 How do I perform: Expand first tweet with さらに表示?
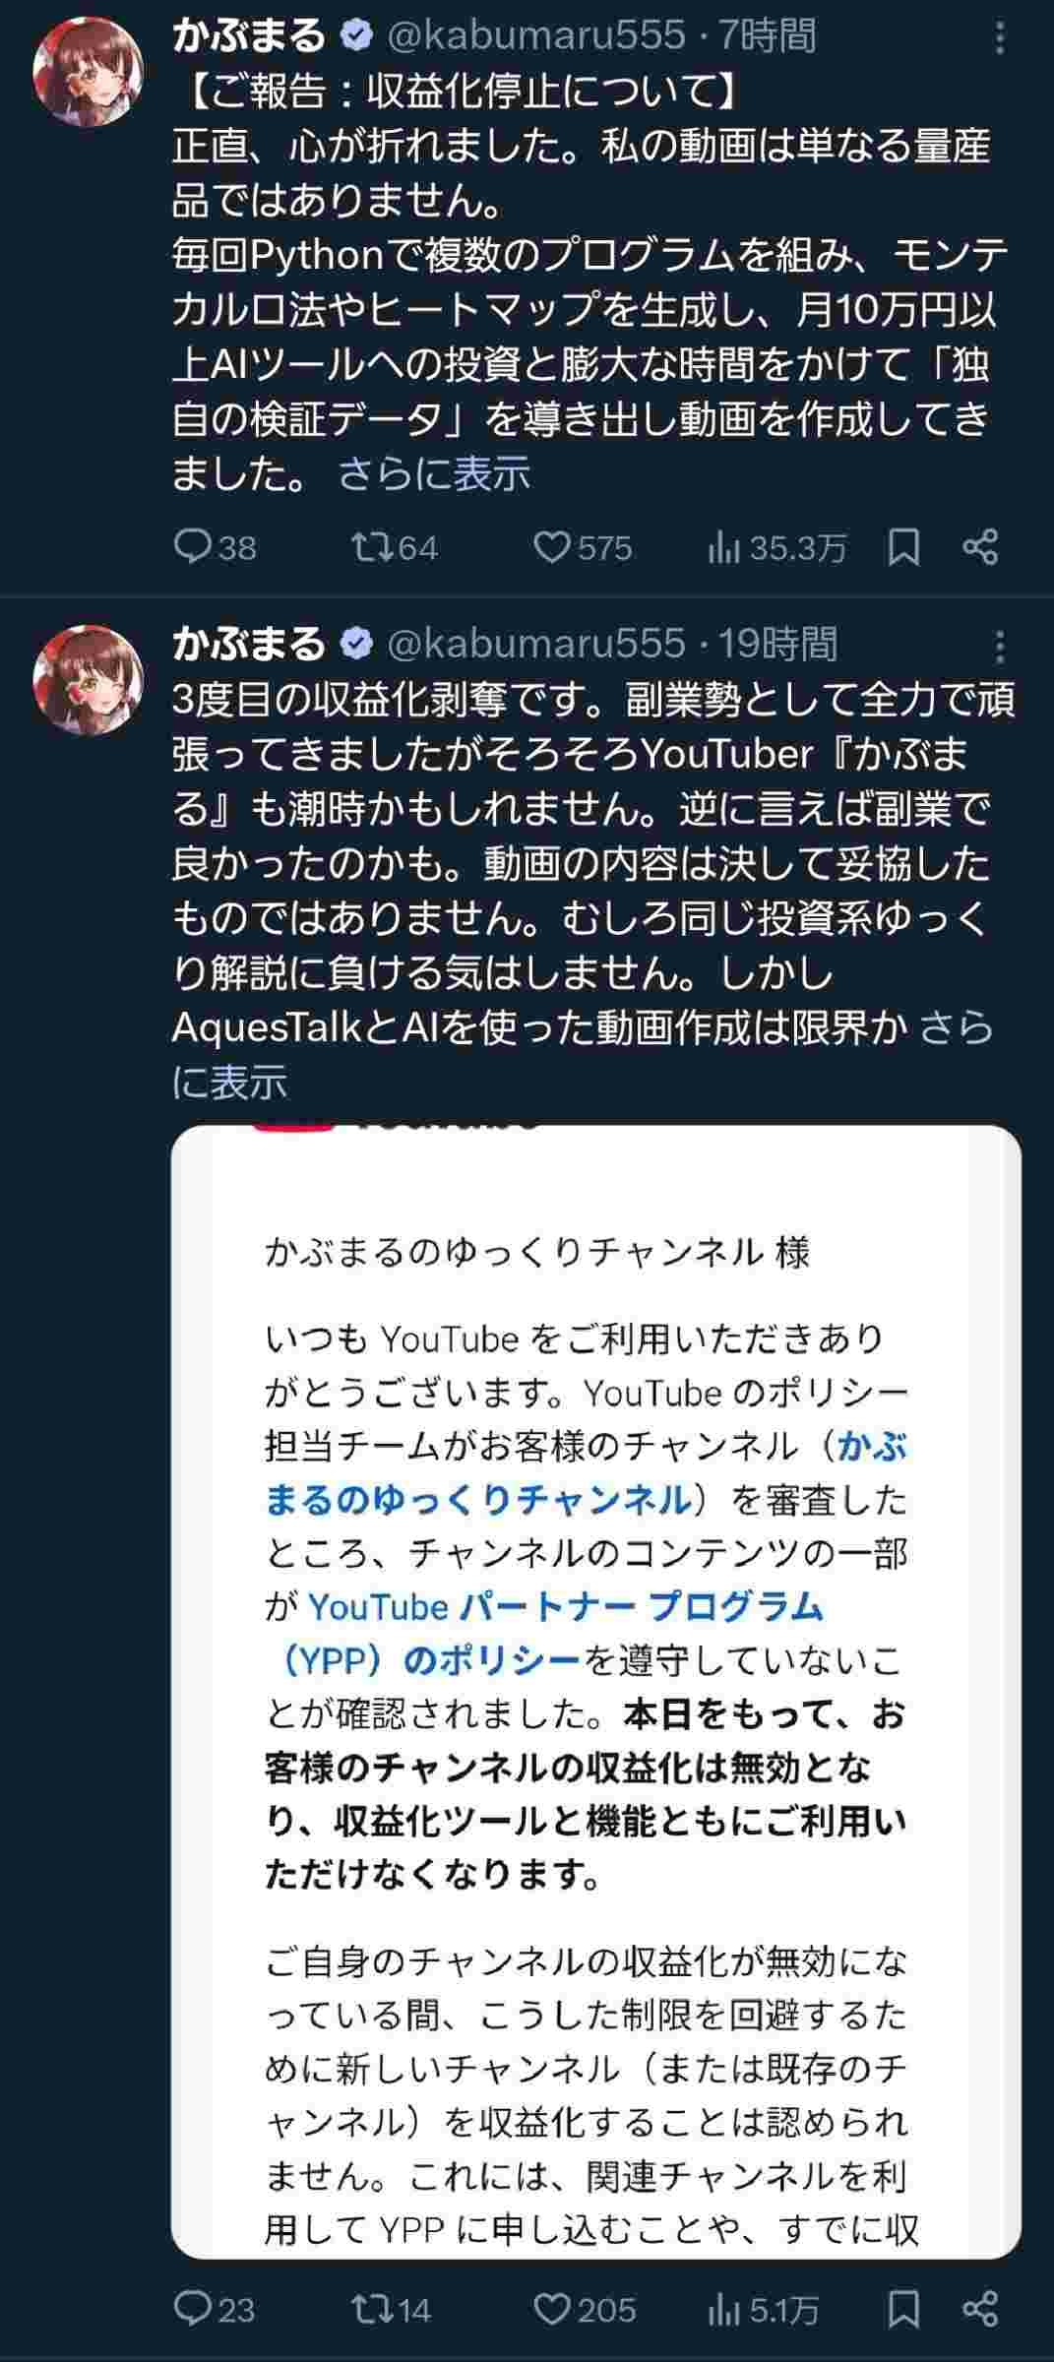(434, 473)
